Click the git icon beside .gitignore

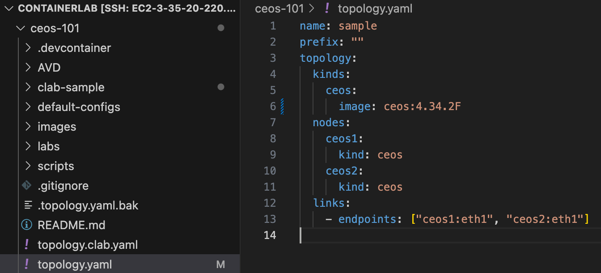point(27,185)
